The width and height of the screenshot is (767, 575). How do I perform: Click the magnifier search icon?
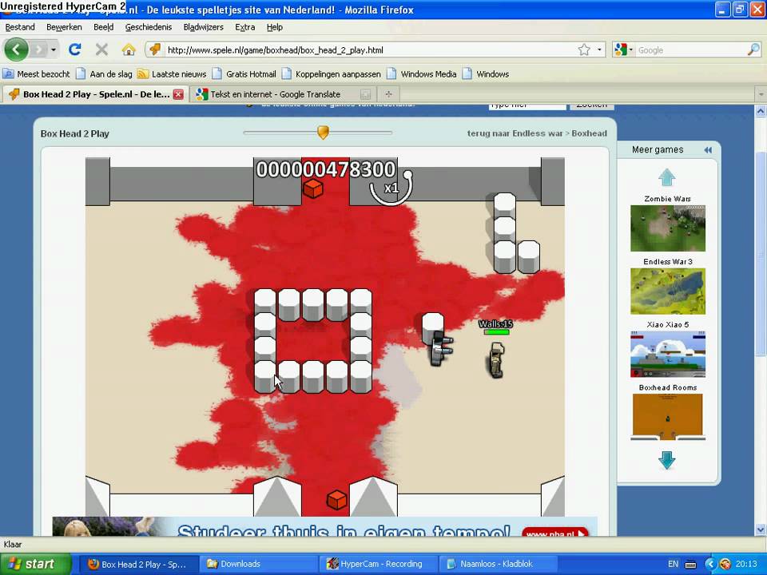click(753, 50)
